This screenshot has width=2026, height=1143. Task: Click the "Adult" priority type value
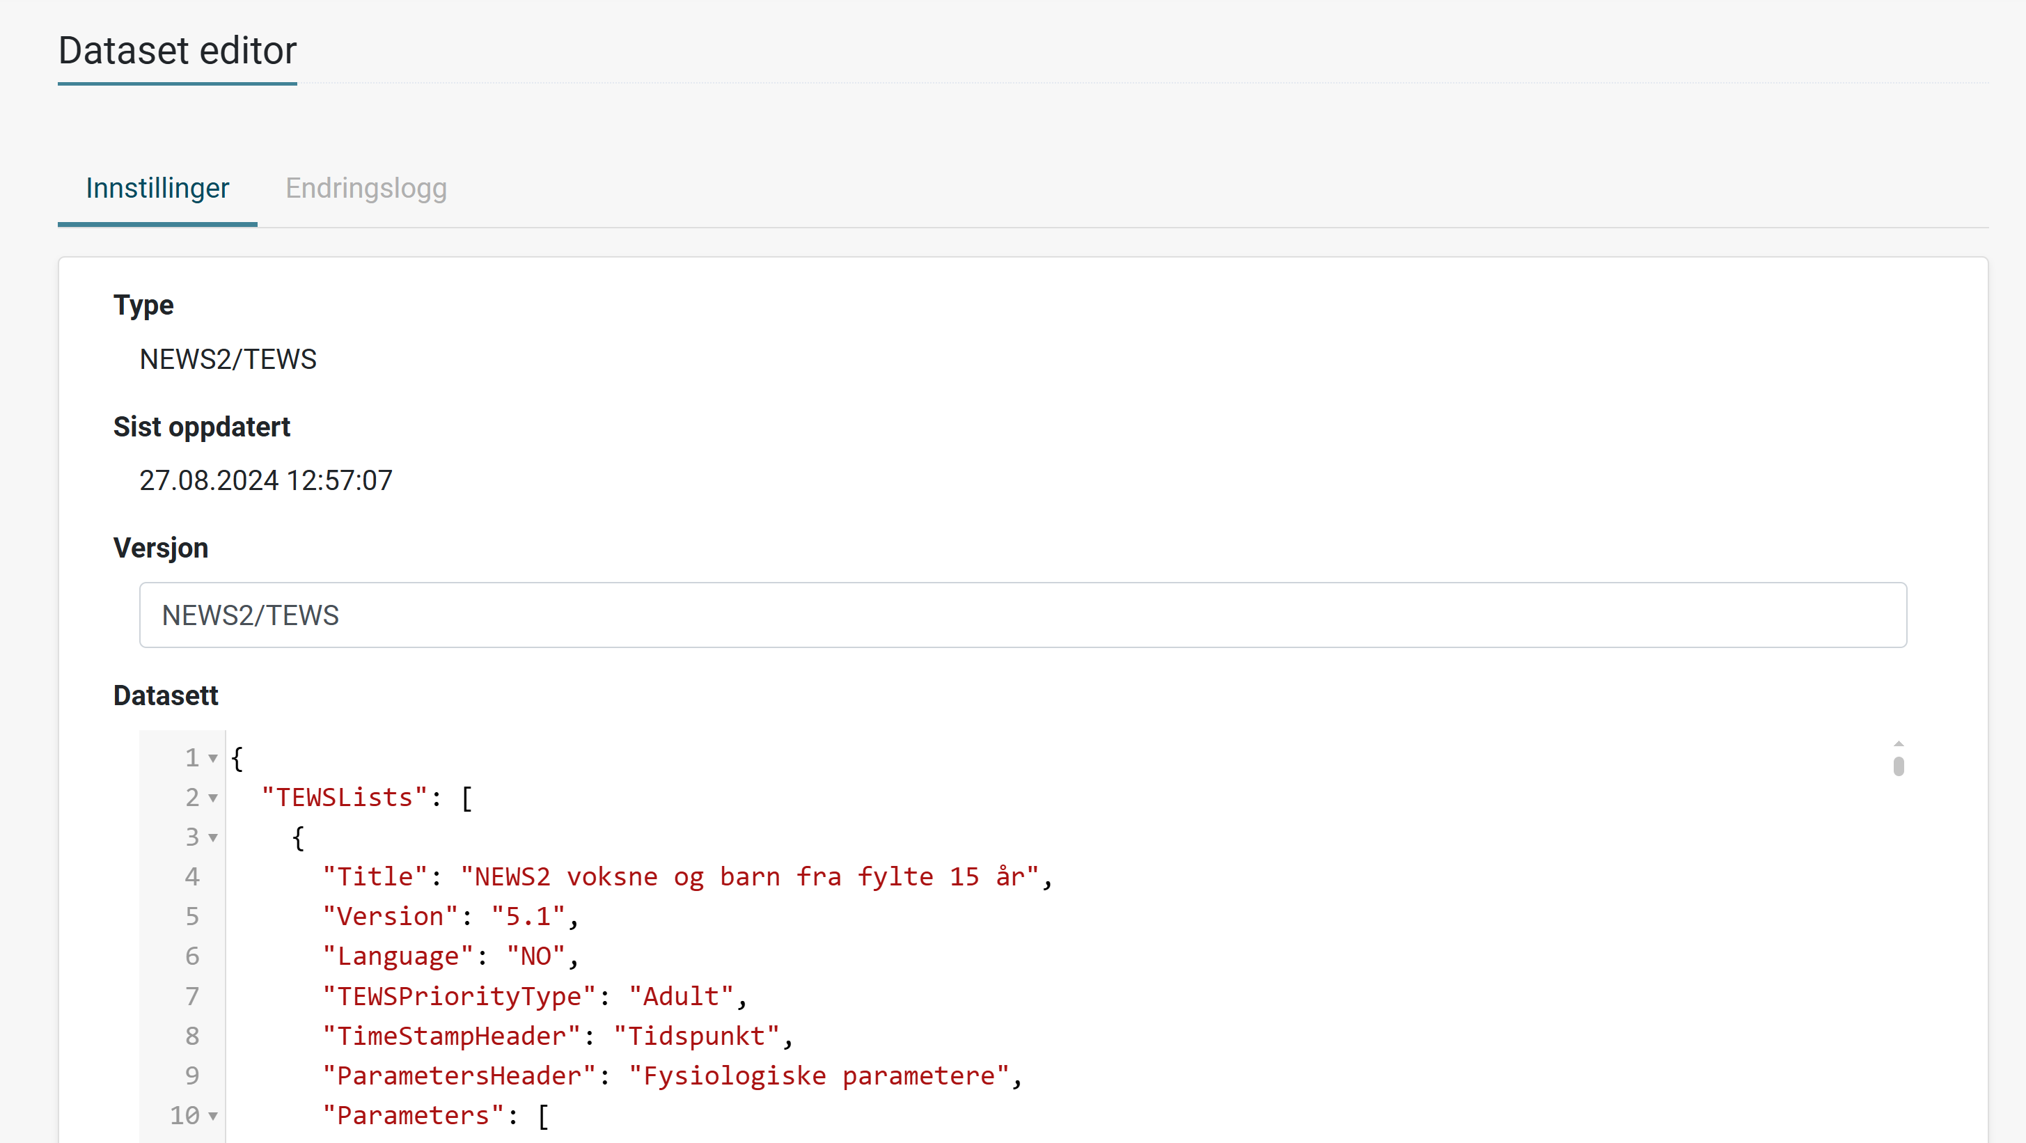tap(681, 997)
